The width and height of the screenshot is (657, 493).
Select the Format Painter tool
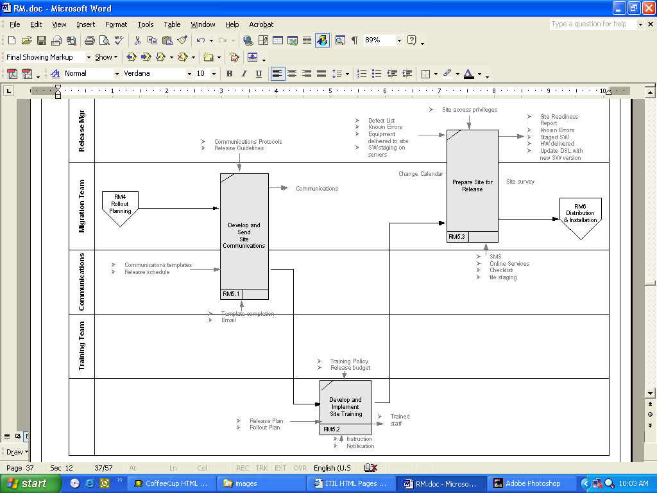[183, 40]
